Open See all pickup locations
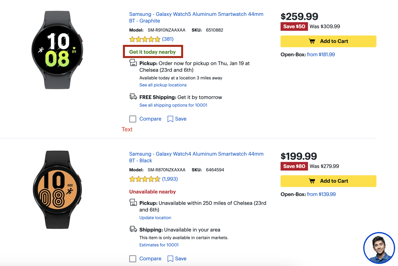The image size is (398, 266). (x=163, y=85)
